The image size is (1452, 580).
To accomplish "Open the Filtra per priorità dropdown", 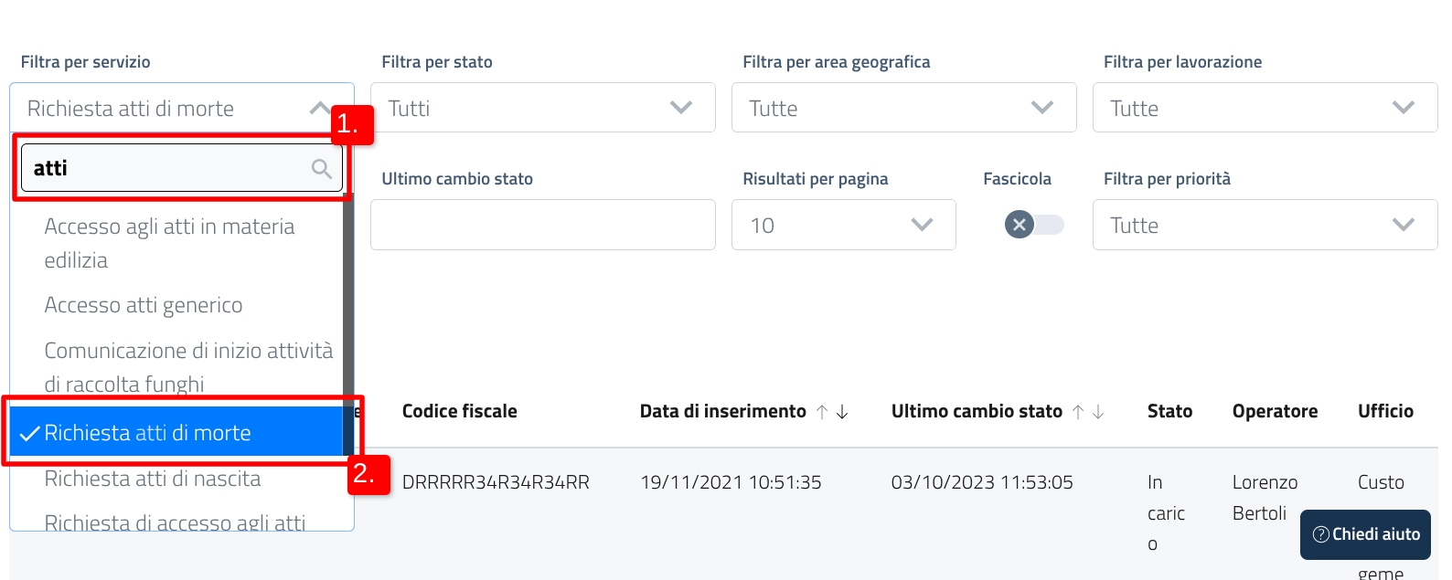I will coord(1265,225).
